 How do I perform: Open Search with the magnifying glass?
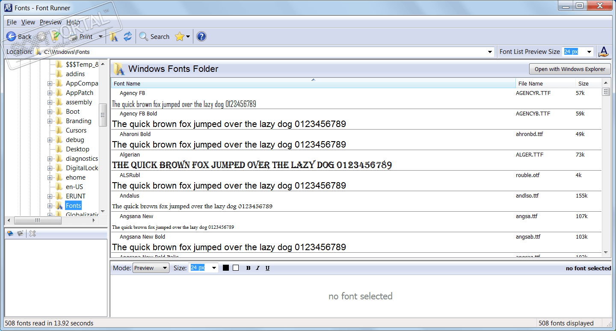154,37
